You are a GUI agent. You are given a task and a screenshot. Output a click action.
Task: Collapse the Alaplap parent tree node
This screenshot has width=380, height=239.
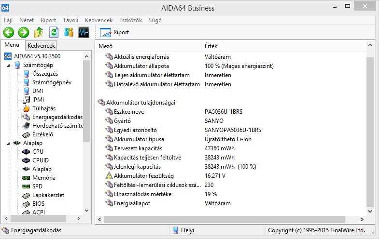tap(9, 143)
